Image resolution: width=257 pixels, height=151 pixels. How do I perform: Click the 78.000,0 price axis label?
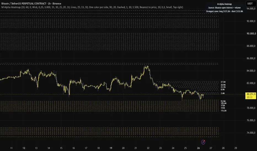pos(251,108)
